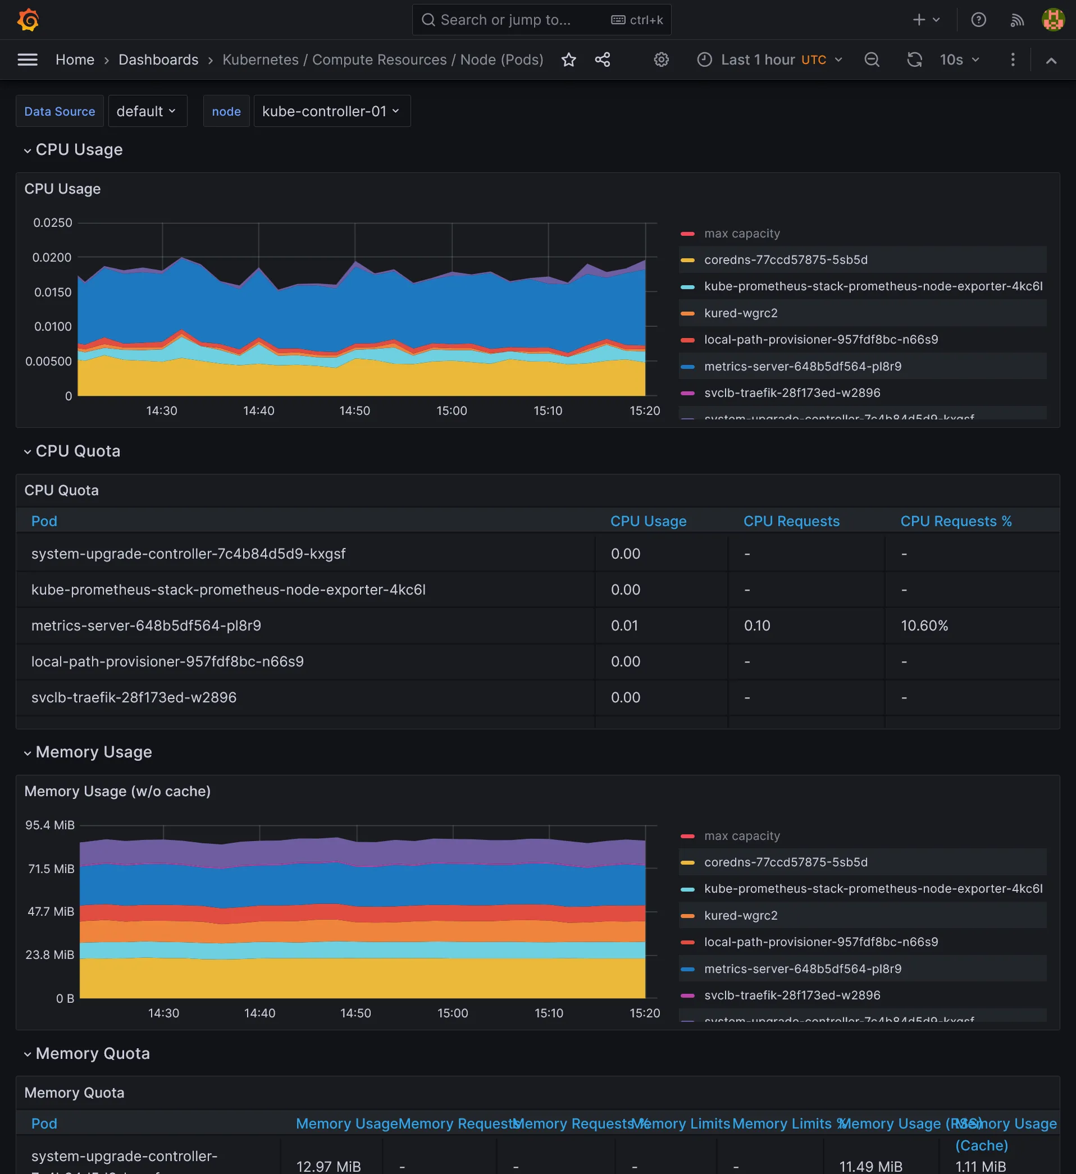Open the hamburger navigation menu

pos(28,60)
